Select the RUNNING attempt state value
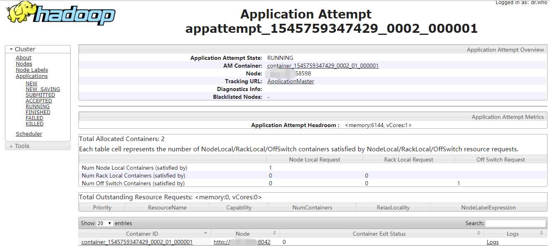This screenshot has height=246, width=550. point(280,58)
